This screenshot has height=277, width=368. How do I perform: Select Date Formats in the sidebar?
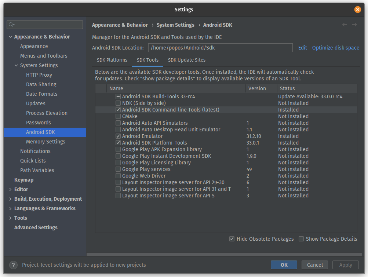(42, 94)
